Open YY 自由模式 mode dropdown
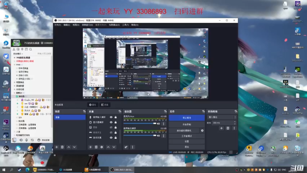Viewport: 307px width, 173px height. pos(18,54)
